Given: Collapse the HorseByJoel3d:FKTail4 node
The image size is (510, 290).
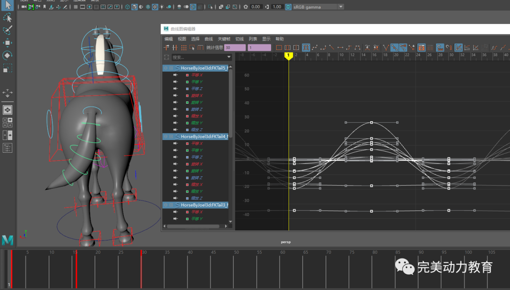Looking at the screenshot, I should click(x=165, y=136).
